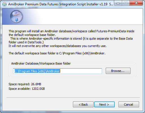Click the round NSIS download logo in header

coord(16,17)
